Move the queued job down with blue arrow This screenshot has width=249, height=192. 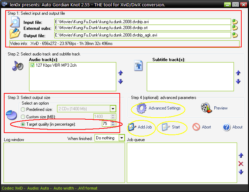pyautogui.click(x=241, y=172)
